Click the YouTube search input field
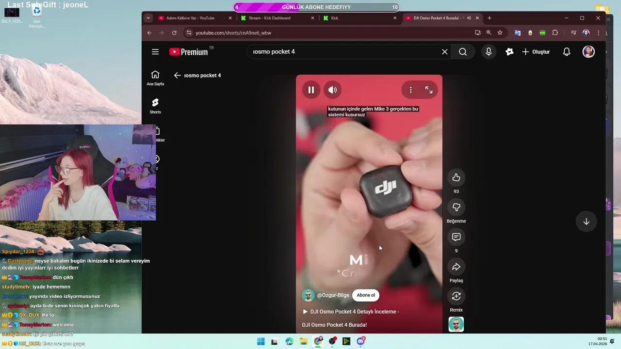621x349 pixels. click(344, 52)
